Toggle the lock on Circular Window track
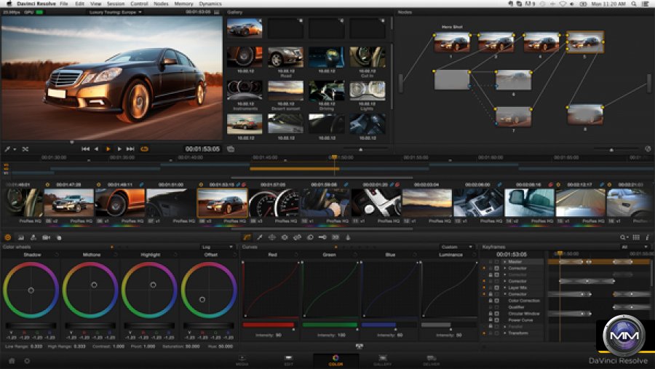This screenshot has width=655, height=369. click(490, 314)
